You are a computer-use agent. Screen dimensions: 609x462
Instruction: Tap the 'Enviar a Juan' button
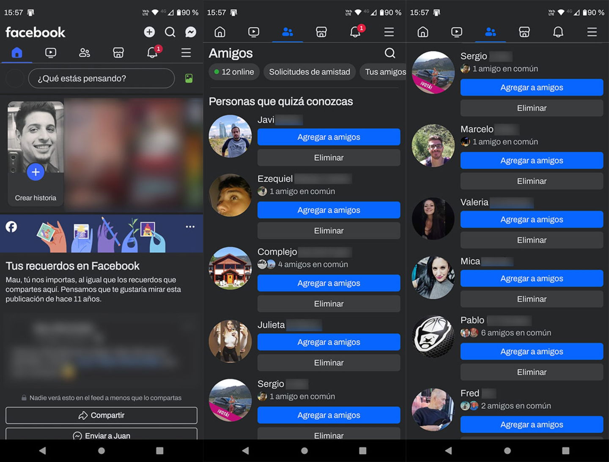pyautogui.click(x=101, y=434)
